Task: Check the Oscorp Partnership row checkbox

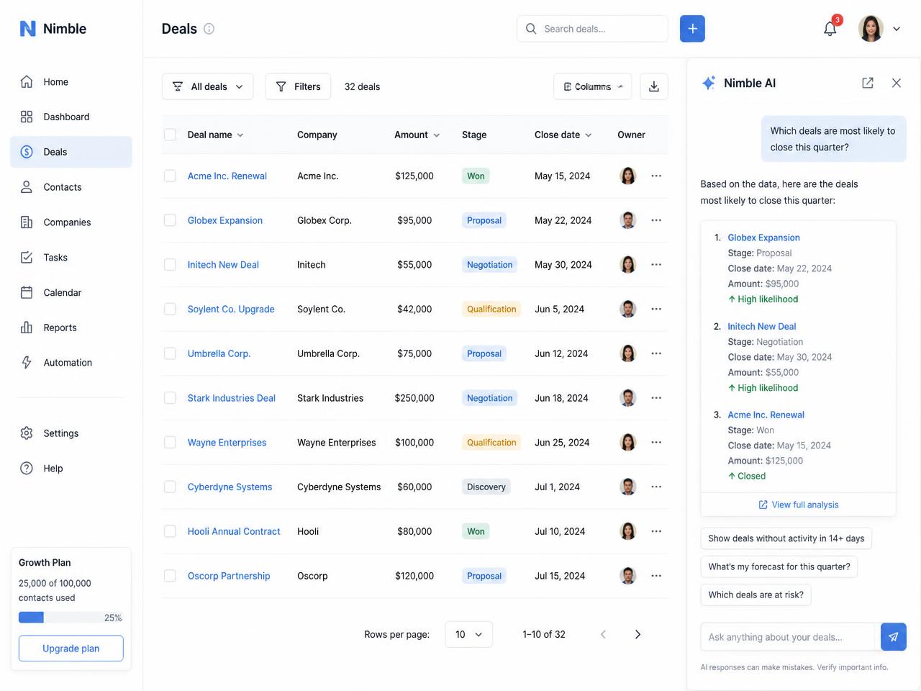Action: point(170,576)
